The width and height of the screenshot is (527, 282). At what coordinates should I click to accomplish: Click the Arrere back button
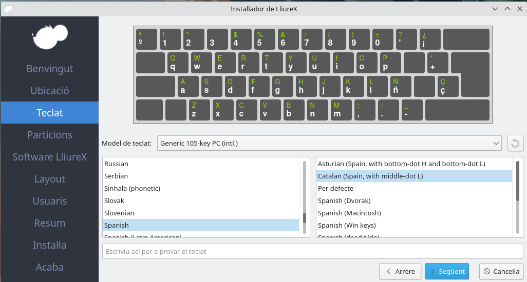pyautogui.click(x=400, y=271)
